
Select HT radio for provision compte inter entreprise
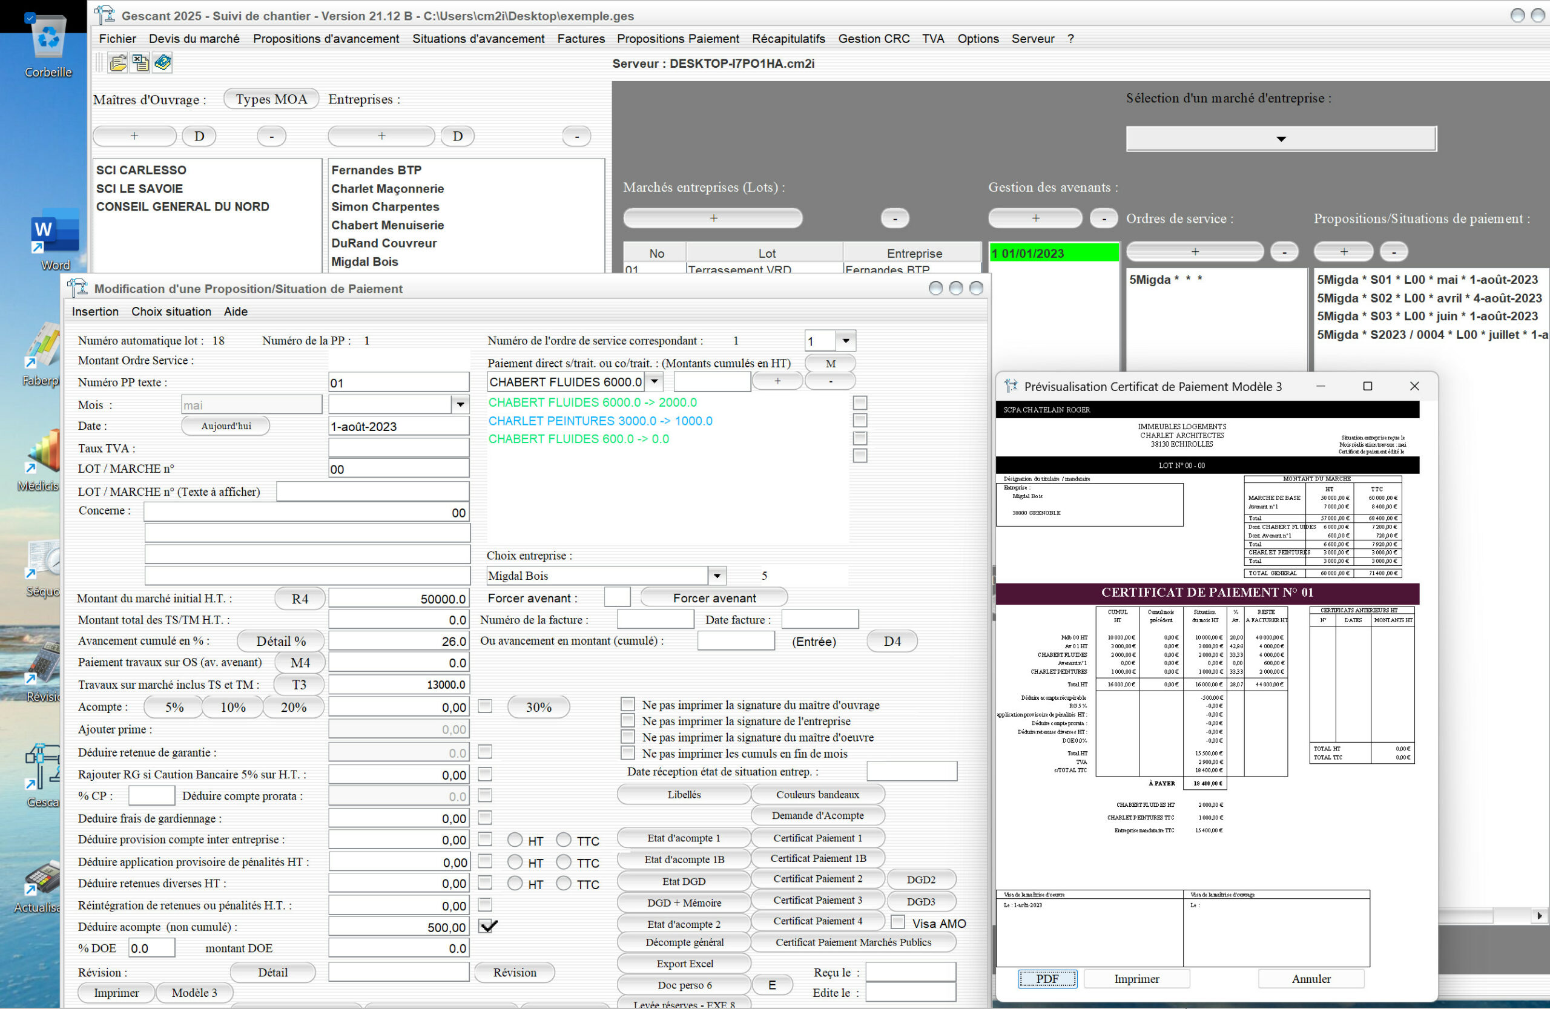pos(515,840)
